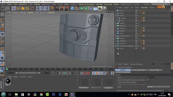Screen dimensions: 173x97
Task: Open the 'Interface de Démarrage' layout dropdown
Action: 161,4
